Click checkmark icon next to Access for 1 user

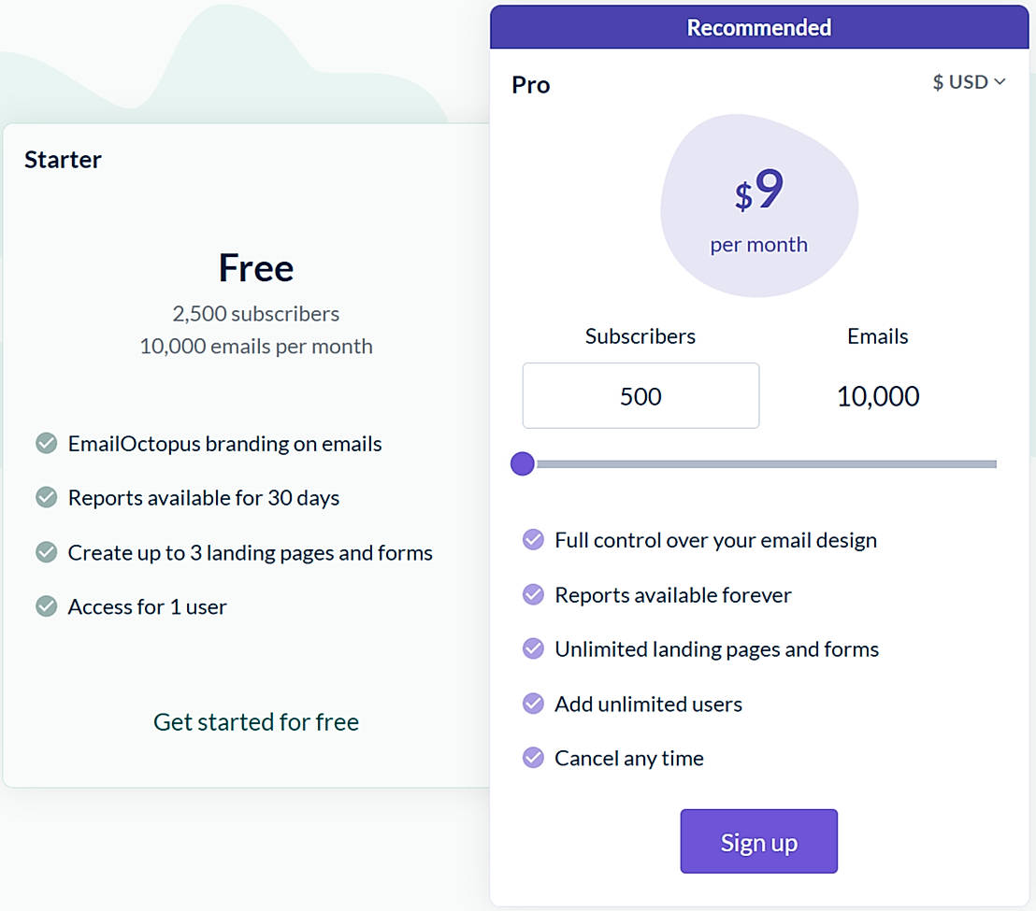pyautogui.click(x=47, y=606)
